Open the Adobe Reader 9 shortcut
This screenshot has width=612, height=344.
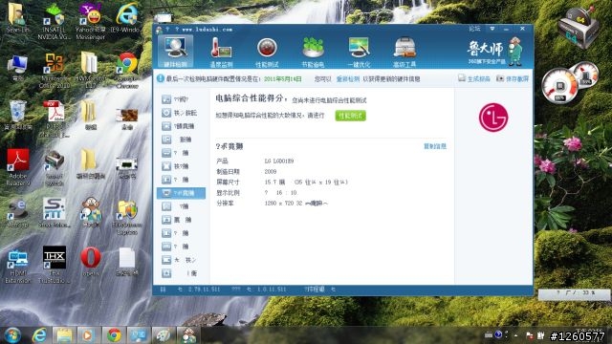click(17, 168)
